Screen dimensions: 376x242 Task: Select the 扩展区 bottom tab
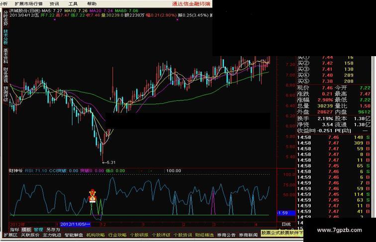pyautogui.click(x=11, y=235)
